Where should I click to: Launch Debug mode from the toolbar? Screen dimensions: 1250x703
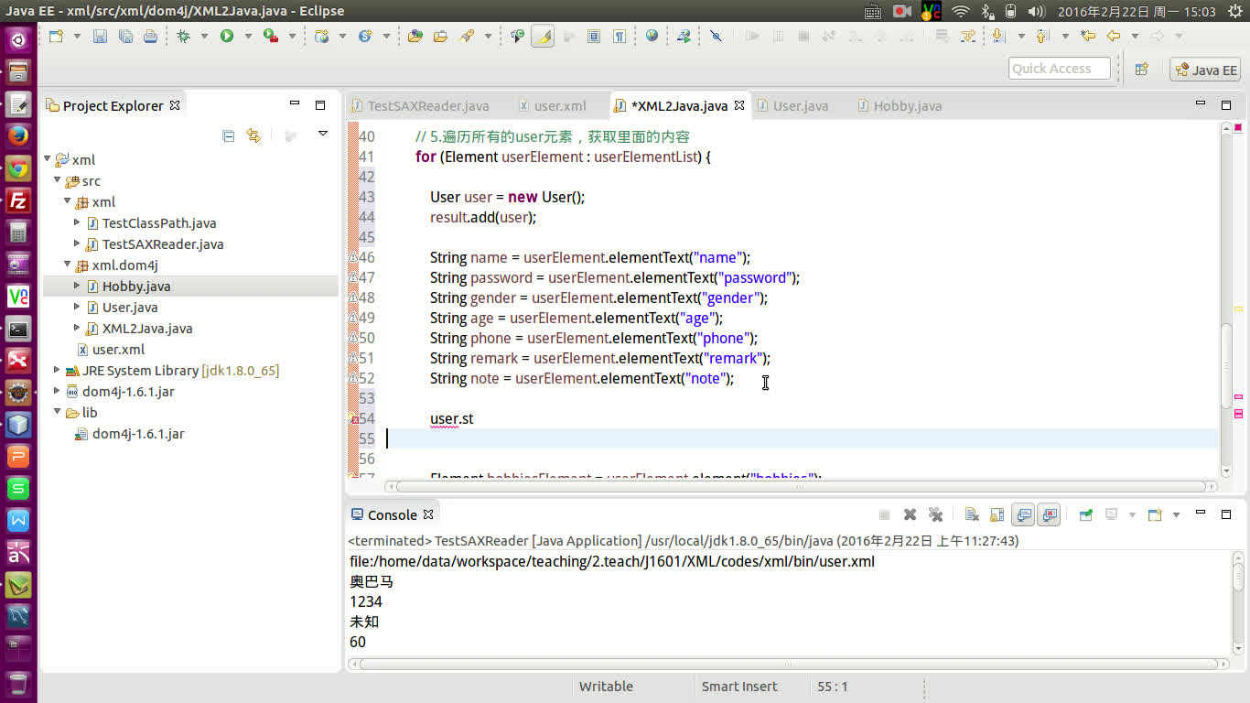[183, 36]
